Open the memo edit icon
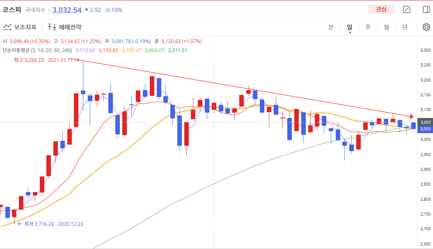The height and width of the screenshot is (249, 433). (x=407, y=10)
